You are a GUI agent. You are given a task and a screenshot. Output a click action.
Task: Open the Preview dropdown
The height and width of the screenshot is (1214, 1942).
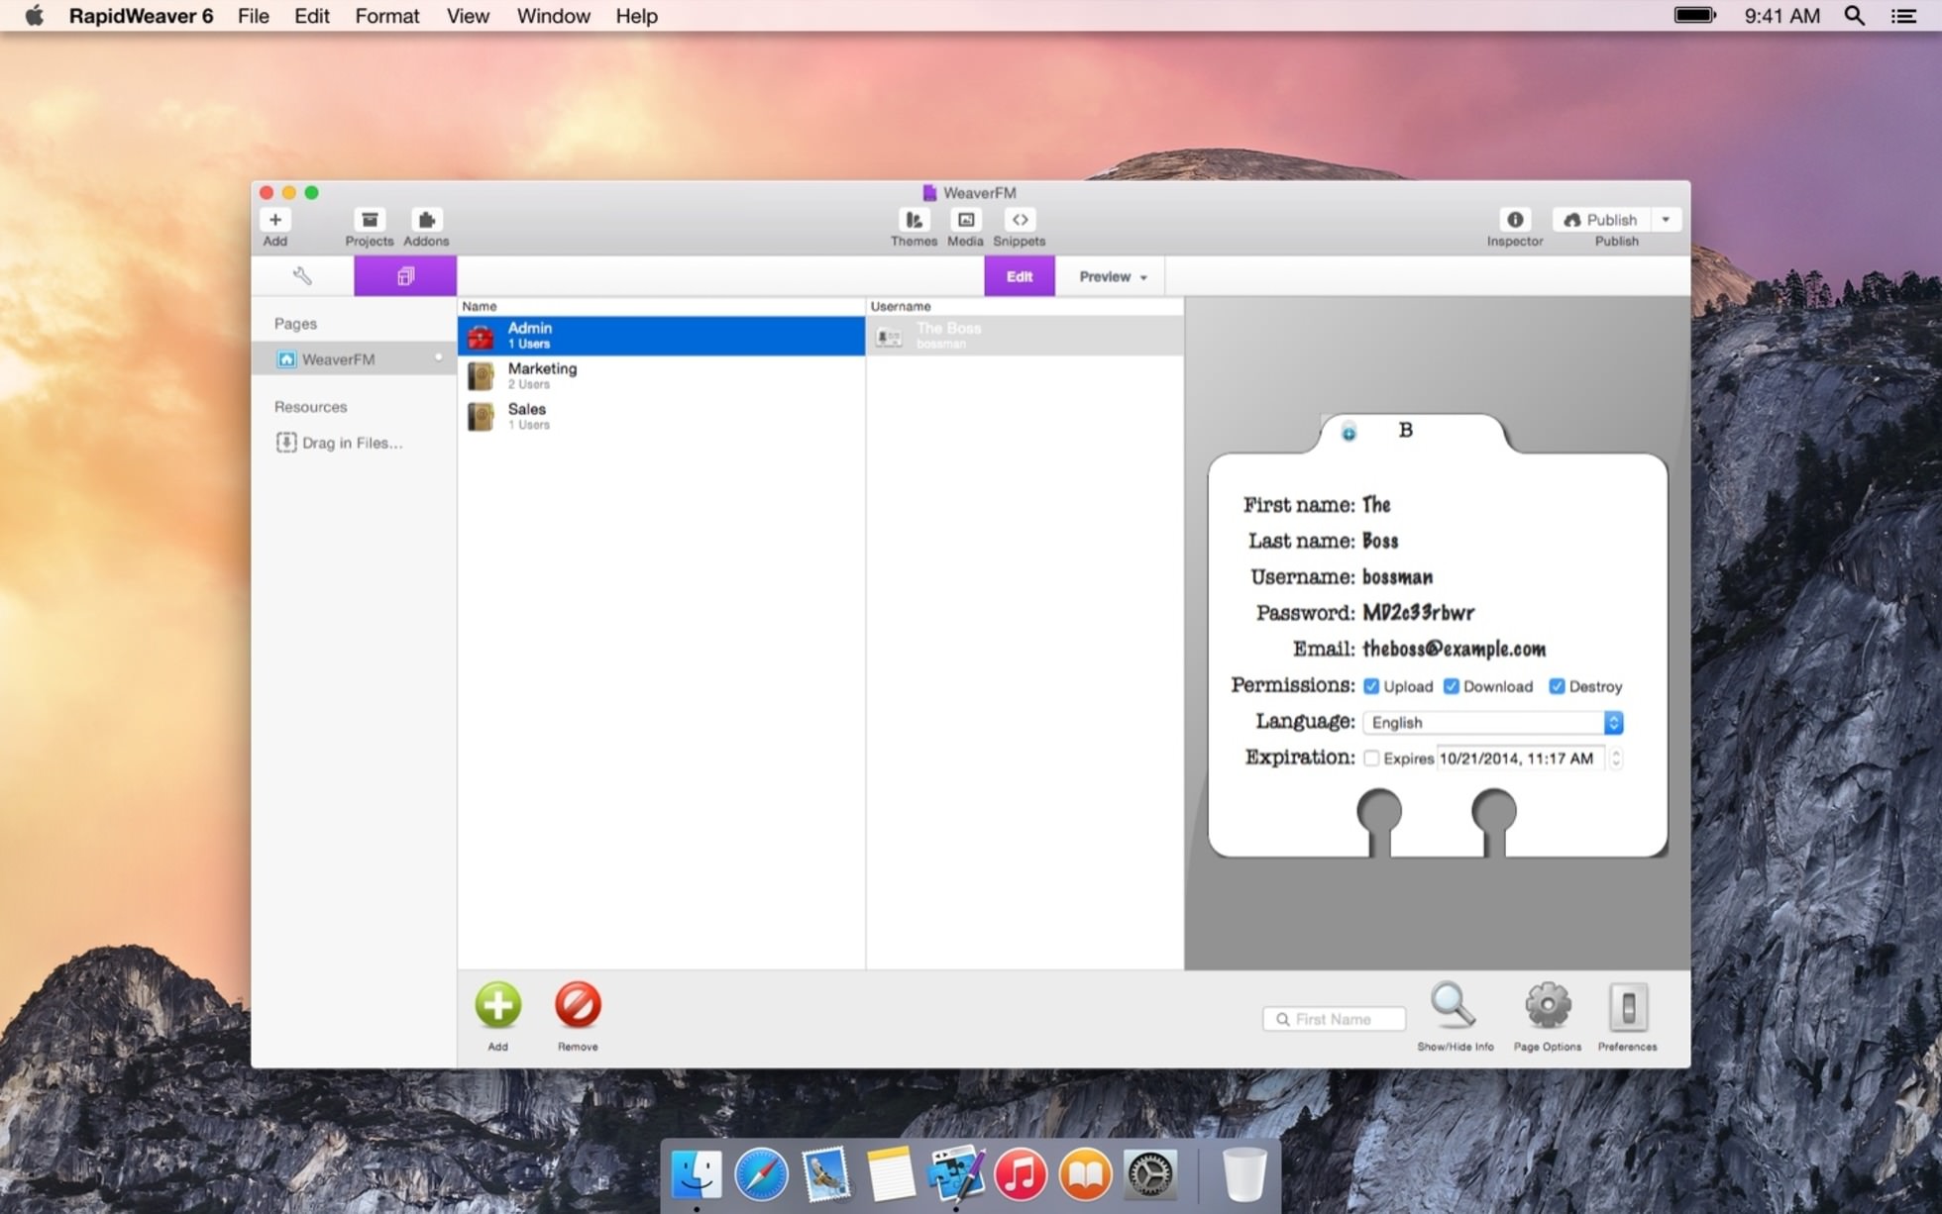coord(1112,276)
